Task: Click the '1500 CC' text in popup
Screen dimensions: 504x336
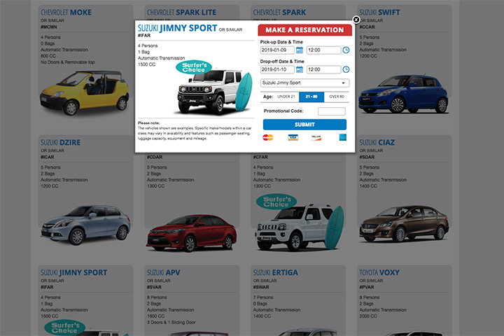Action: (146, 64)
